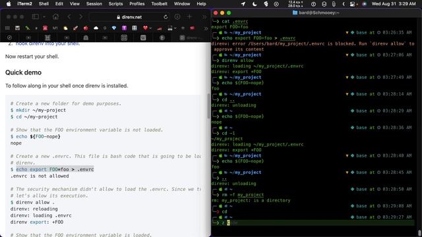Switch to the first pinned Safari tab
422x237 pixels.
pos(9,38)
